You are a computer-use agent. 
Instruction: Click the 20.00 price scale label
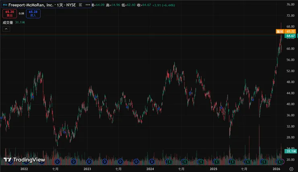[290, 160]
